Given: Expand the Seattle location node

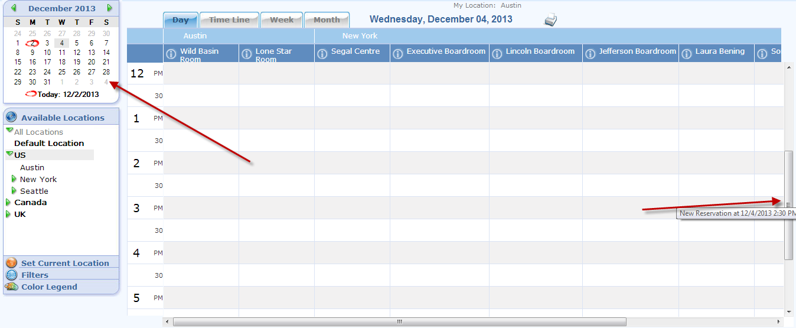Looking at the screenshot, I should click(14, 191).
